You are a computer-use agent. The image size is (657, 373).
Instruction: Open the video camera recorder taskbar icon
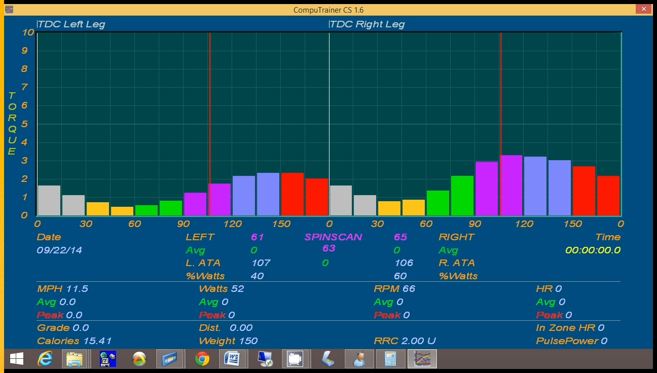(x=295, y=359)
